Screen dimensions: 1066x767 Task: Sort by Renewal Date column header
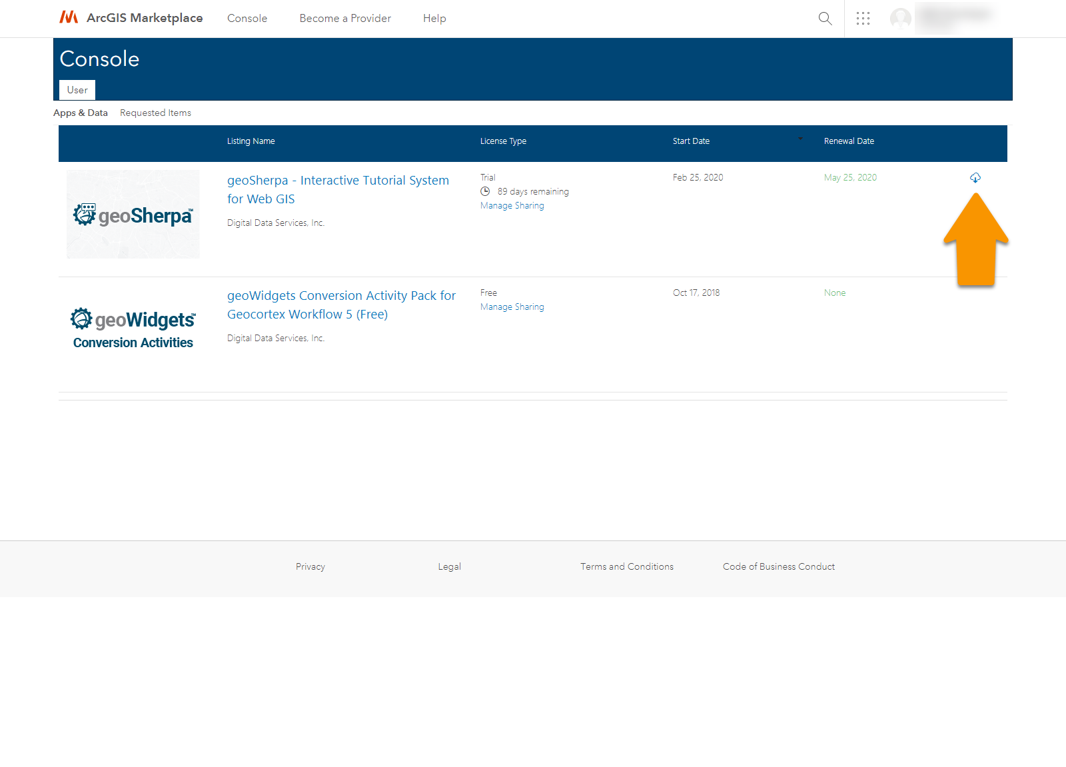click(849, 141)
